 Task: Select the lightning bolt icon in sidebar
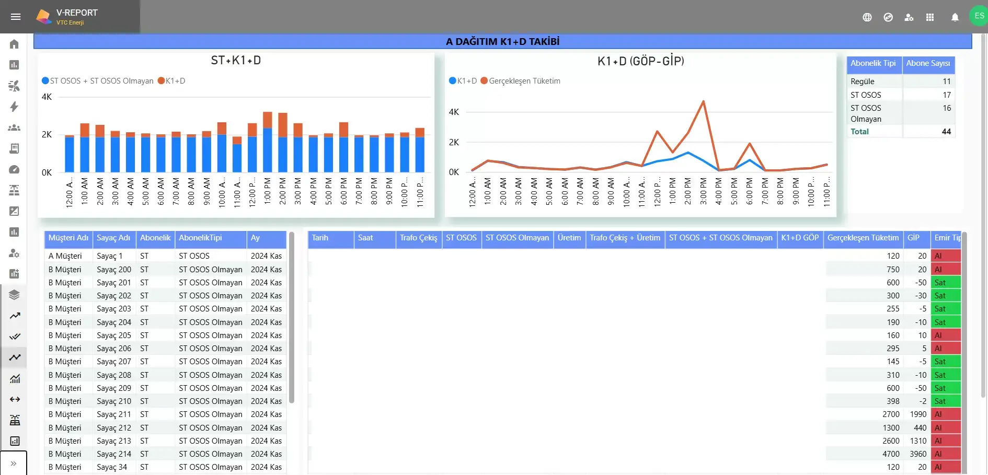14,107
